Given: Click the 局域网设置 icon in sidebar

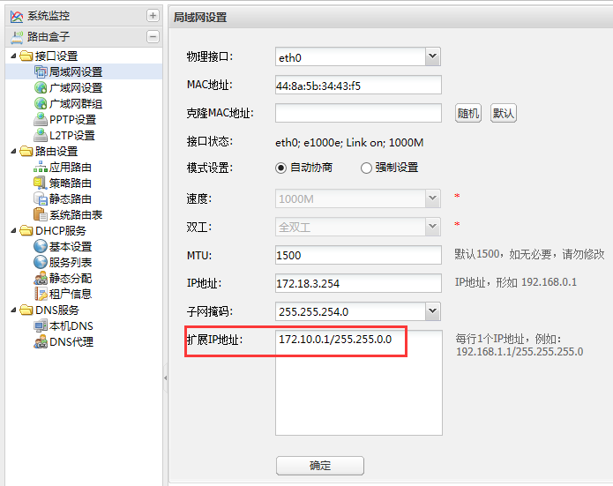Looking at the screenshot, I should (x=41, y=71).
